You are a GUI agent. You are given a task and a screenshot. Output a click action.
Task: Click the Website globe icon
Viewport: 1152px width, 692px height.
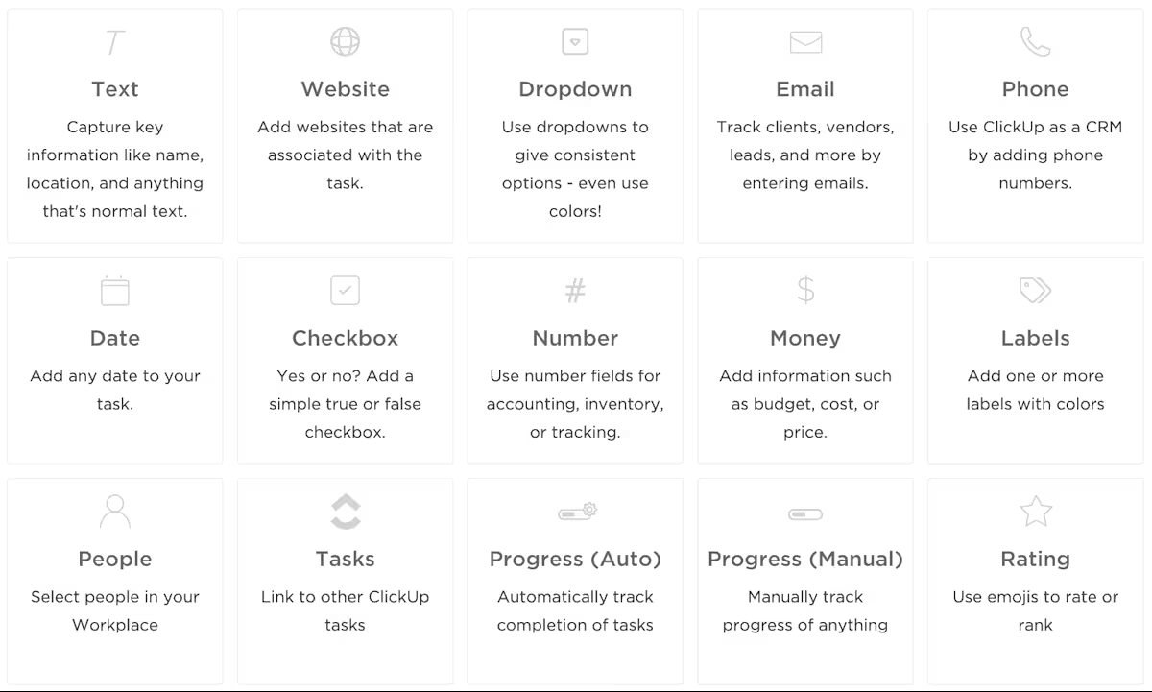click(345, 41)
